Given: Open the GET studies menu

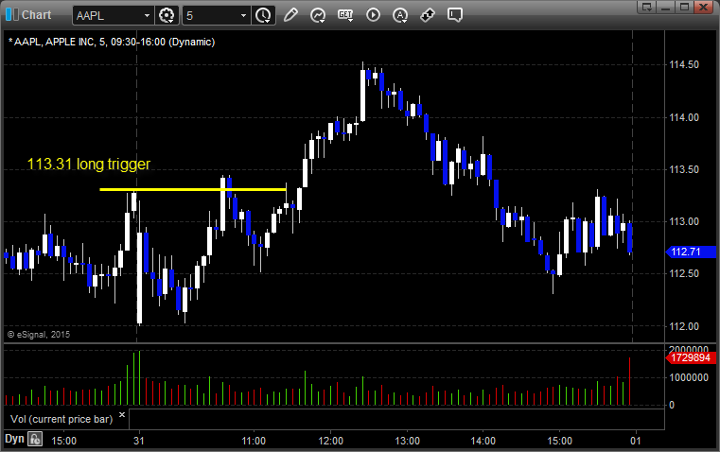Looking at the screenshot, I should [x=345, y=15].
